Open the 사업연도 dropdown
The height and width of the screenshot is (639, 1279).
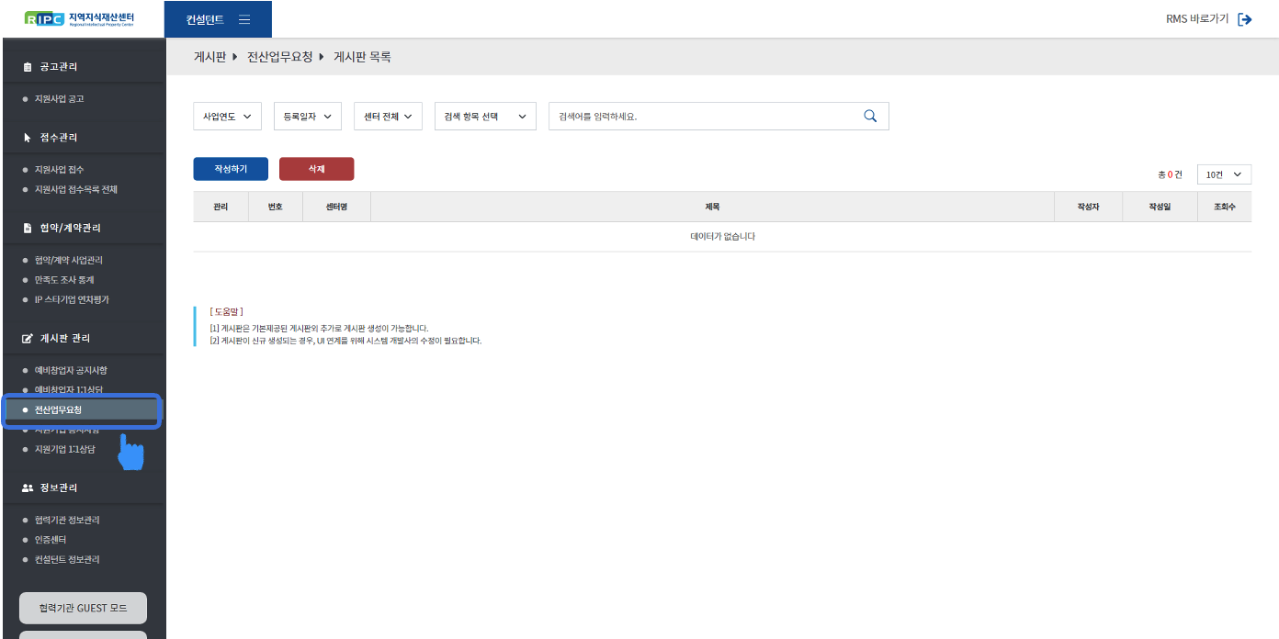pos(227,117)
